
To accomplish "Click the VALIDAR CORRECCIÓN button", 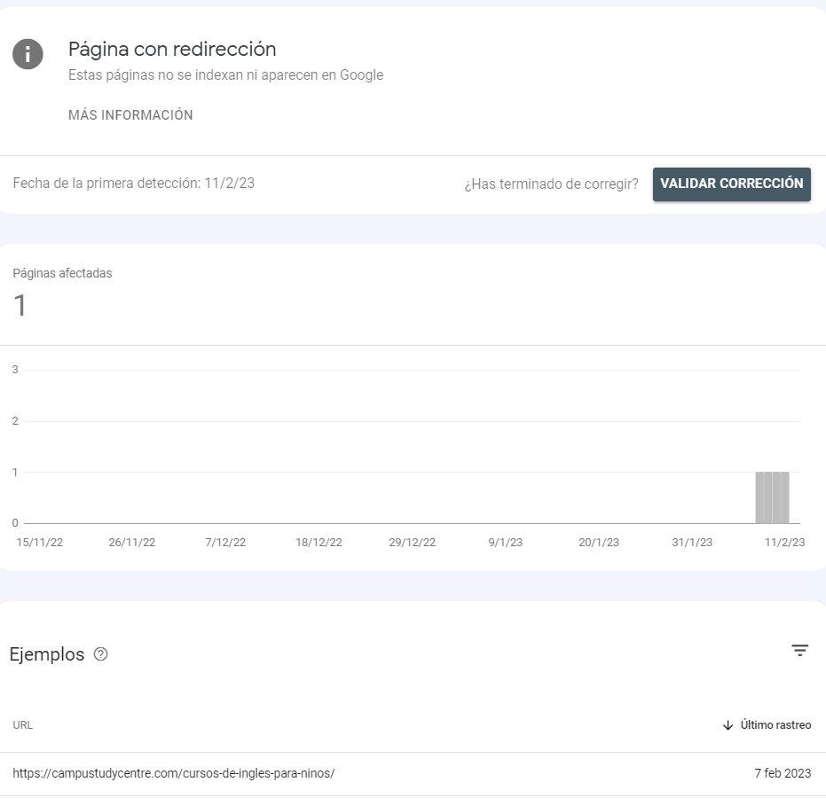I will coord(732,184).
